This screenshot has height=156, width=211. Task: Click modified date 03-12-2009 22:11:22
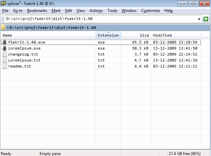pos(175,66)
